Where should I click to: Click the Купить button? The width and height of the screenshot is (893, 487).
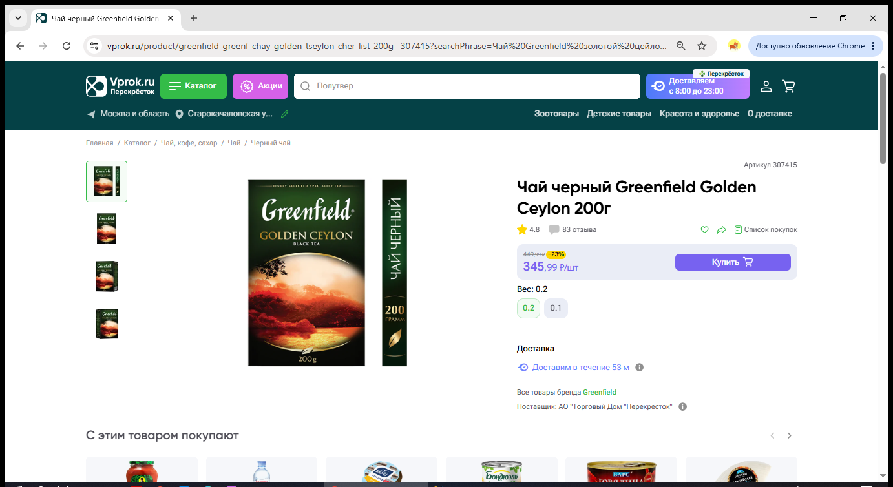coord(733,262)
